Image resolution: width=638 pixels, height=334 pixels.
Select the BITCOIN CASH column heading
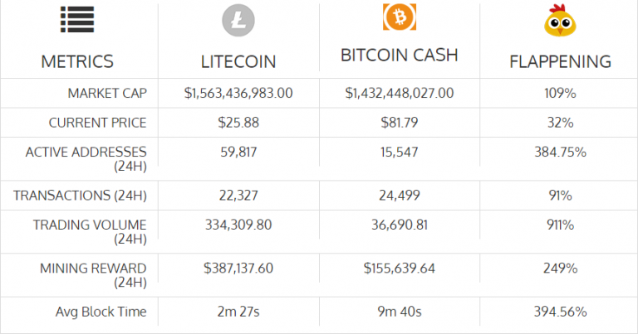(x=400, y=56)
